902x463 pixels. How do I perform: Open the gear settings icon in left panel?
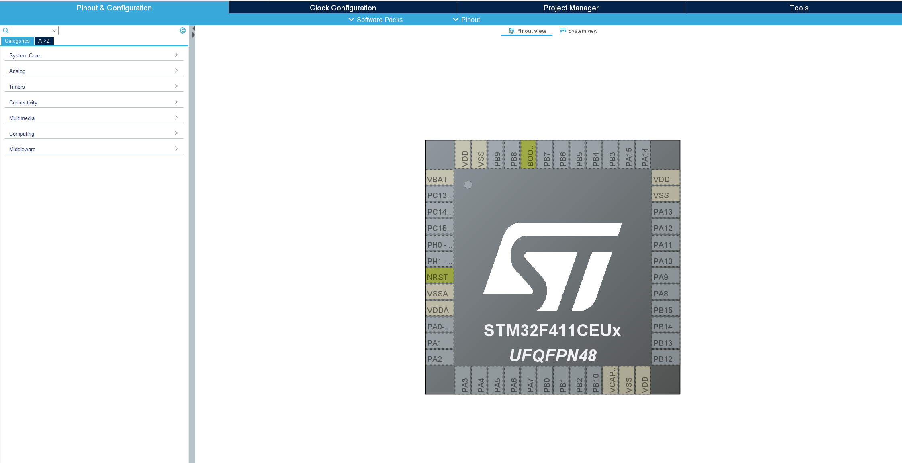(183, 30)
